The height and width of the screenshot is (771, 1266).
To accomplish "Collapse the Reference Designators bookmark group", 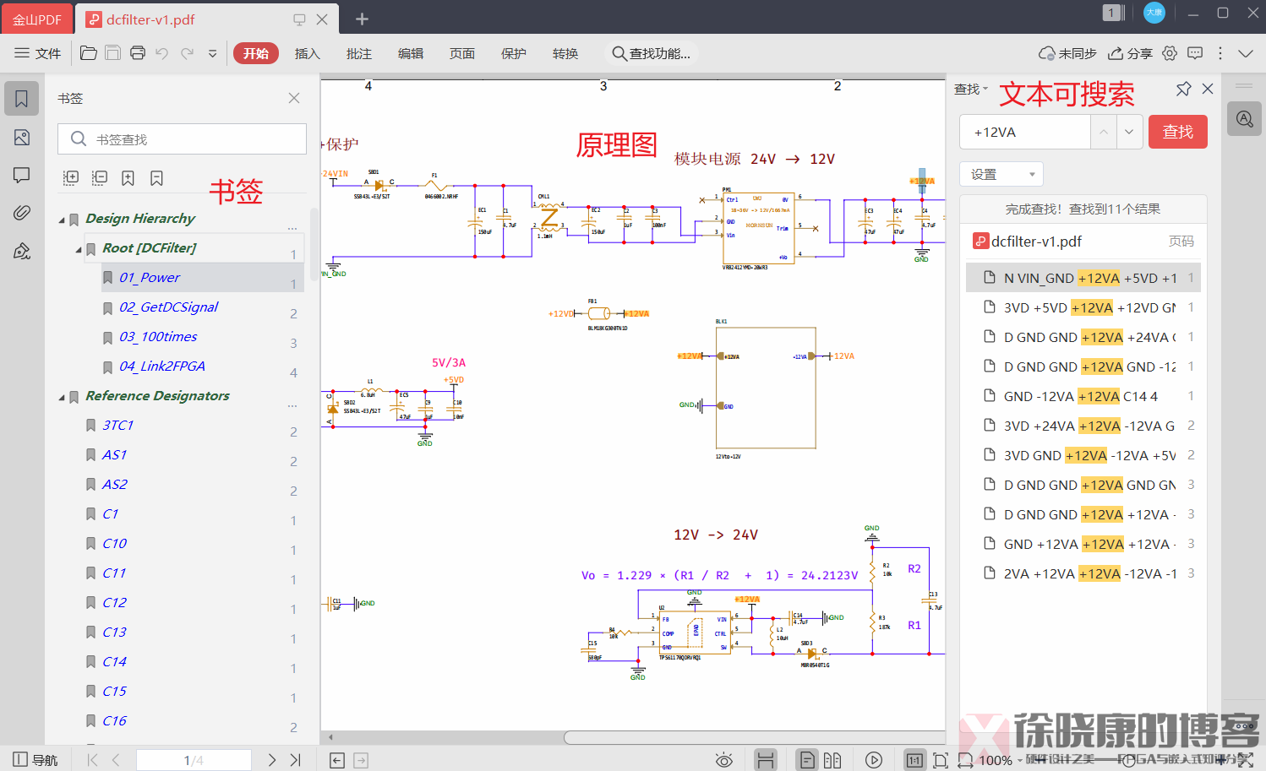I will tap(62, 397).
